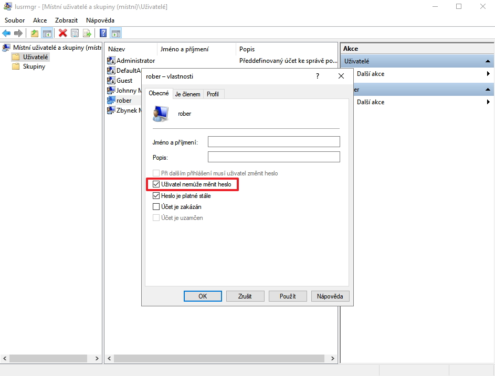Click the 'Jméno a příjmení' input field

(273, 142)
